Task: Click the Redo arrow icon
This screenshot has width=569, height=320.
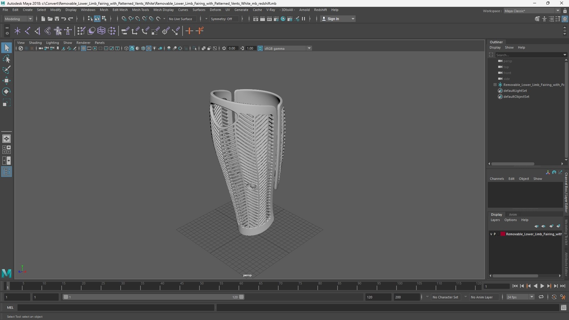Action: coord(71,19)
